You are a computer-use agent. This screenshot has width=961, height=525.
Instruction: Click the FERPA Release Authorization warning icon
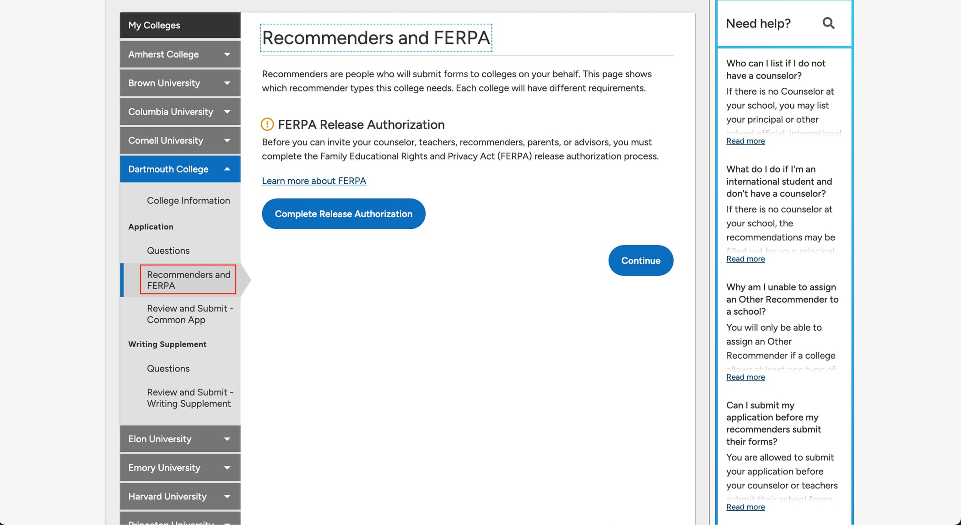pos(267,124)
